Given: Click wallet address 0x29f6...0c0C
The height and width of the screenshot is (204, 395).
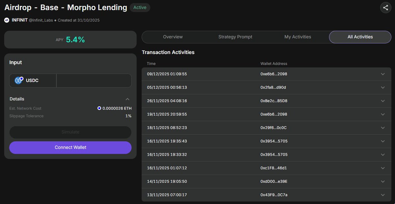Looking at the screenshot, I should tap(274, 128).
